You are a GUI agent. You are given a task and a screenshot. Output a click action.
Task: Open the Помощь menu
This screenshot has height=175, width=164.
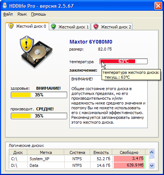(x=38, y=14)
